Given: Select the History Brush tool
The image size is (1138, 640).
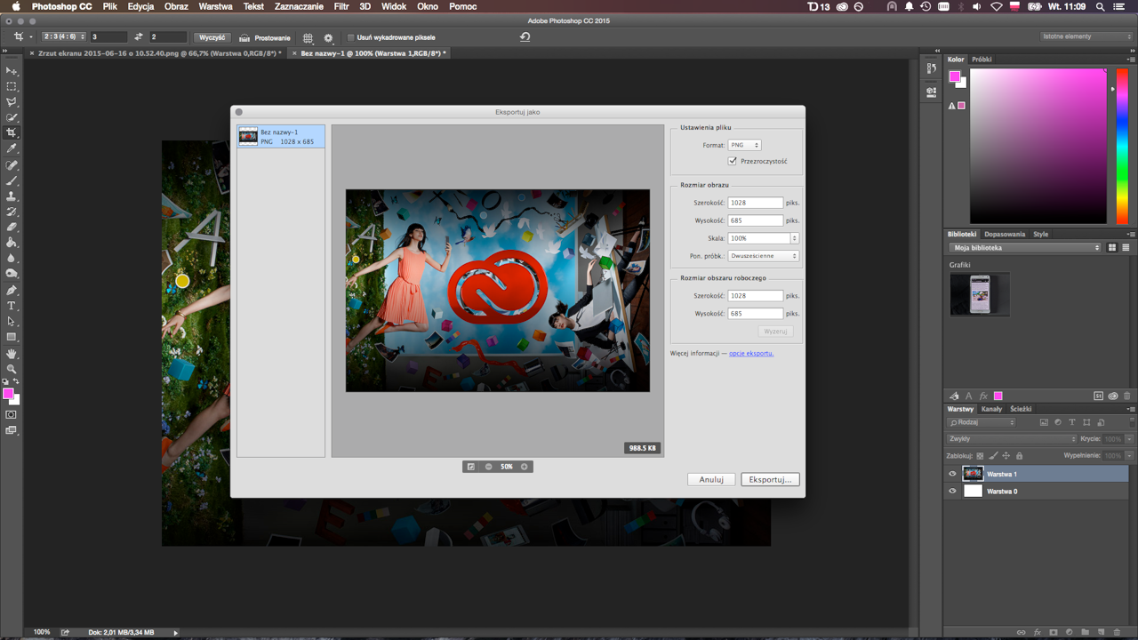Looking at the screenshot, I should click(12, 212).
